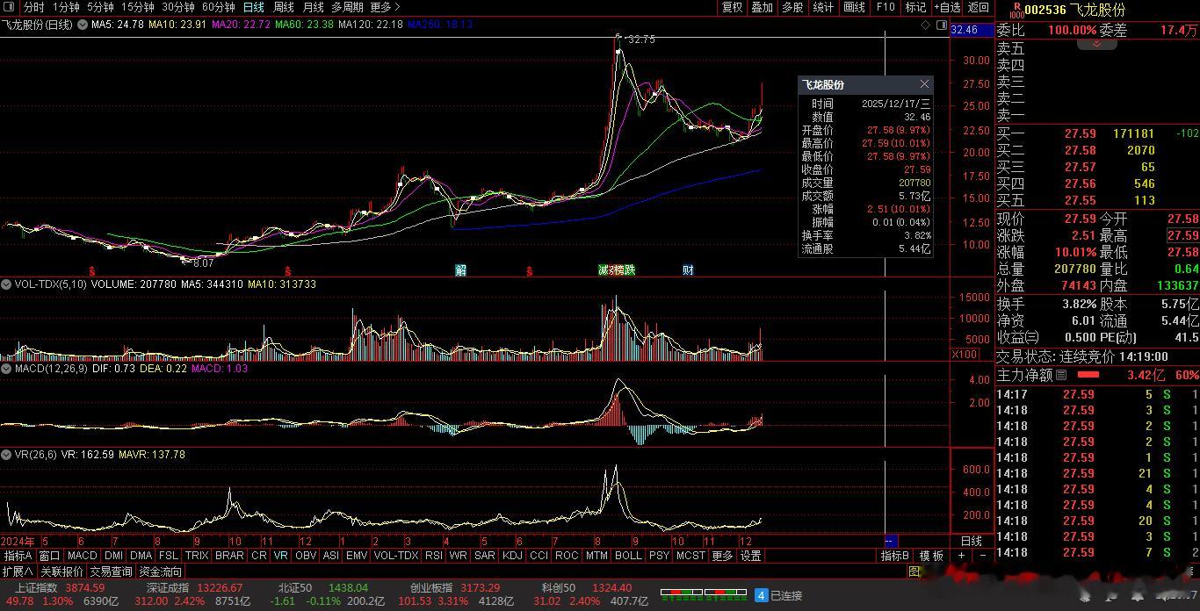
Task: Open the 关联报价 tab
Action: pos(61,571)
